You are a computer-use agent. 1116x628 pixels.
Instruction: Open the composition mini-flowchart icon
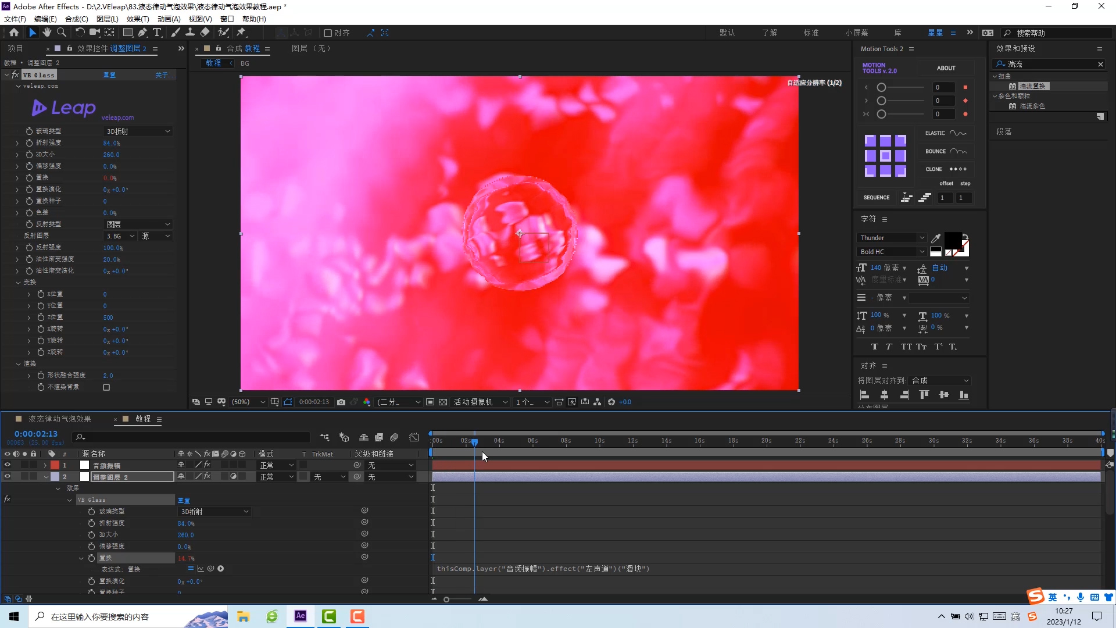click(325, 437)
